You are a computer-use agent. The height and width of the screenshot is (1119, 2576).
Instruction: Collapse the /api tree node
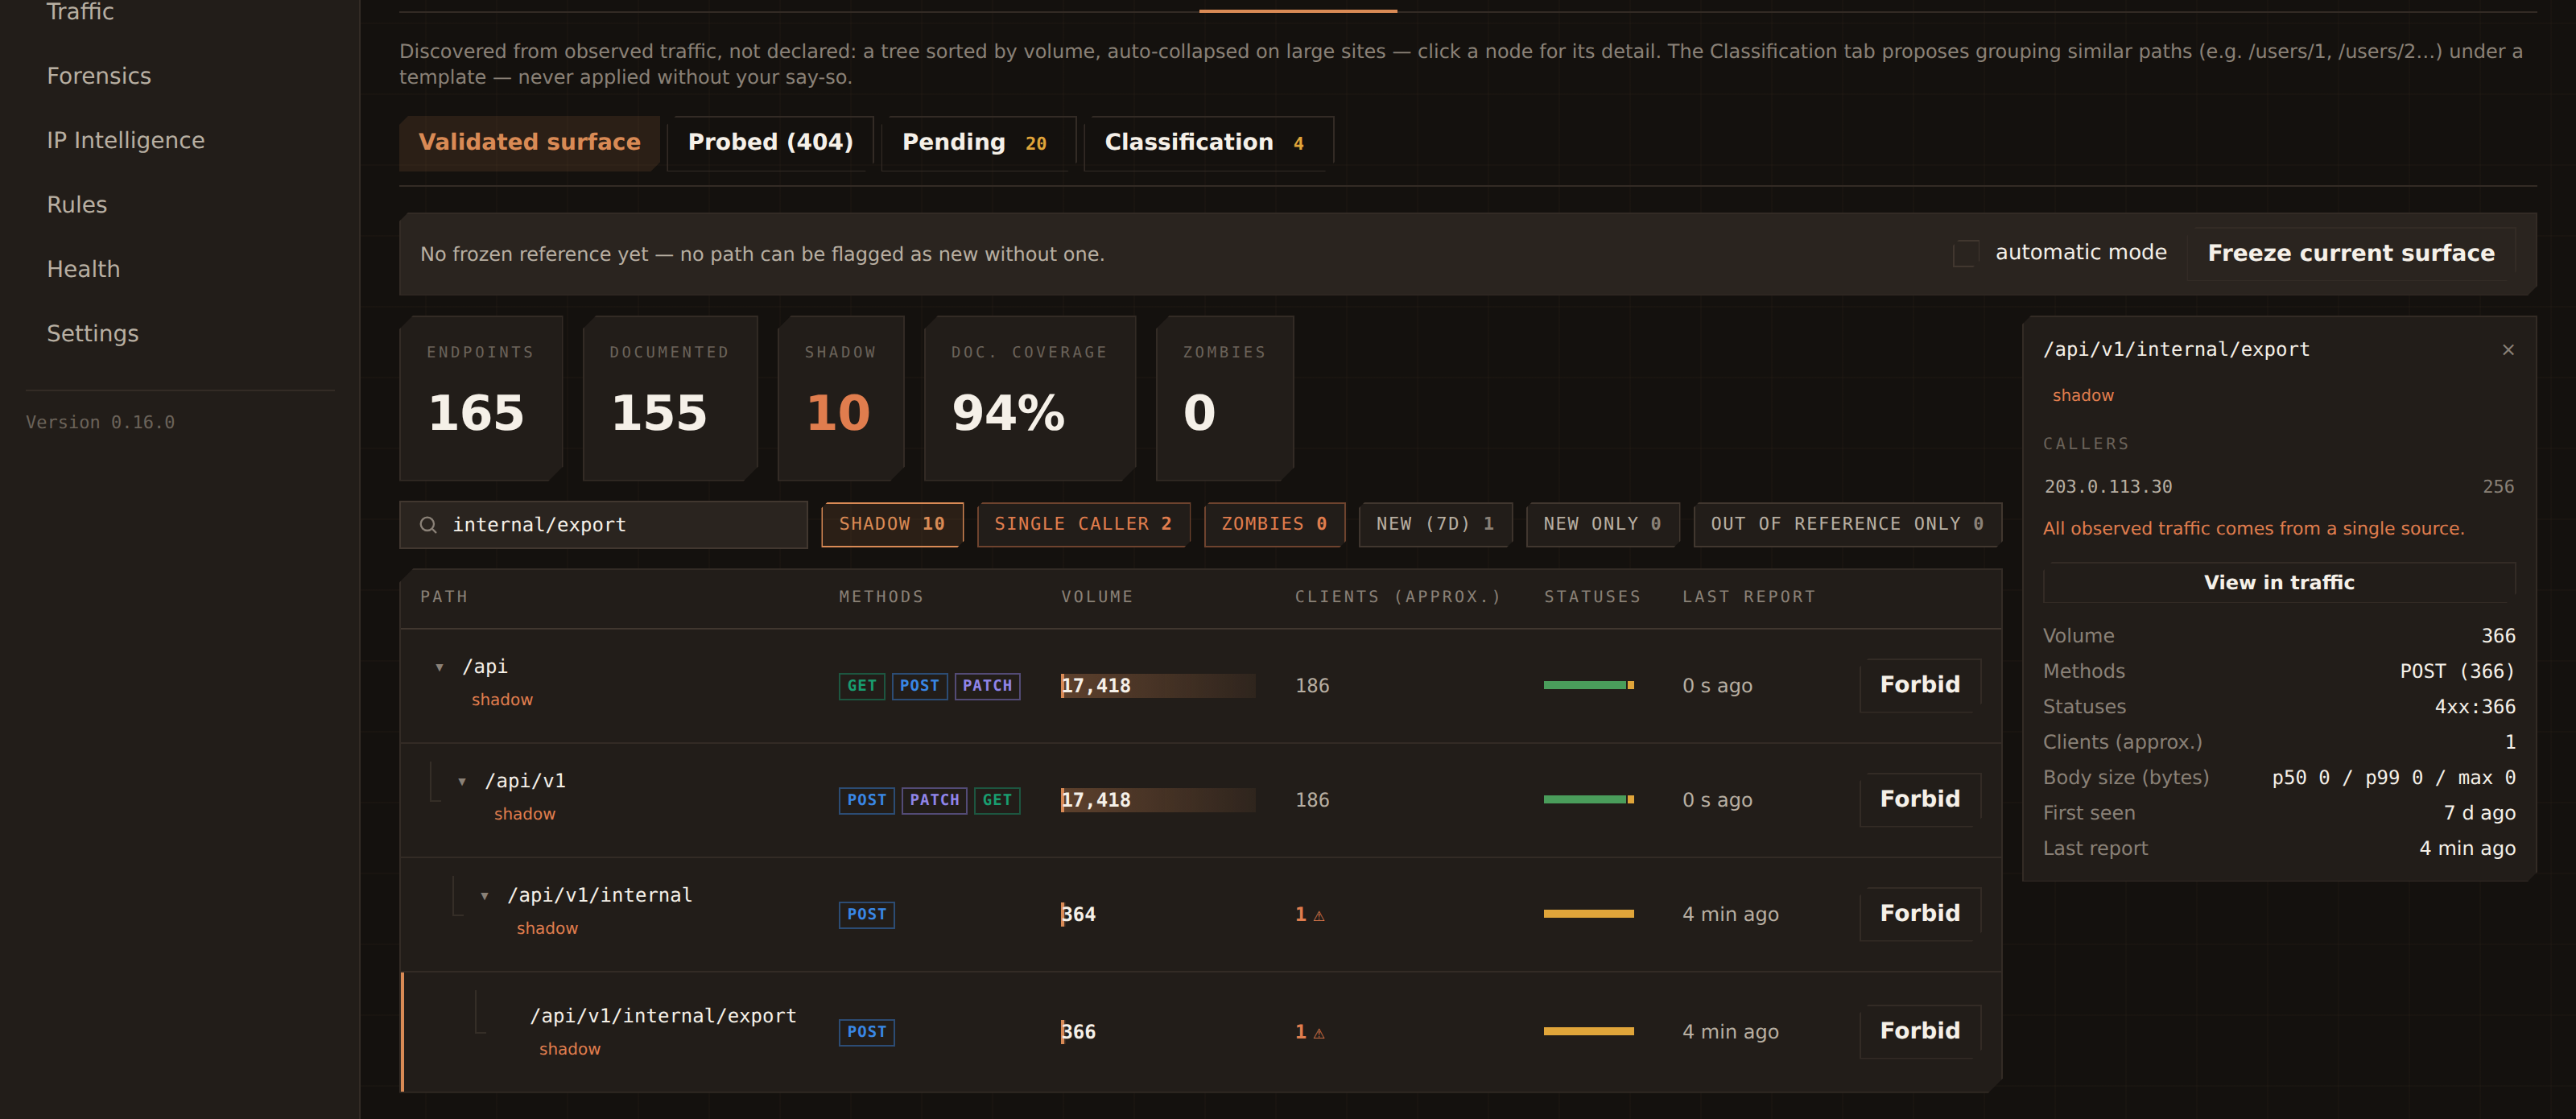click(x=440, y=667)
